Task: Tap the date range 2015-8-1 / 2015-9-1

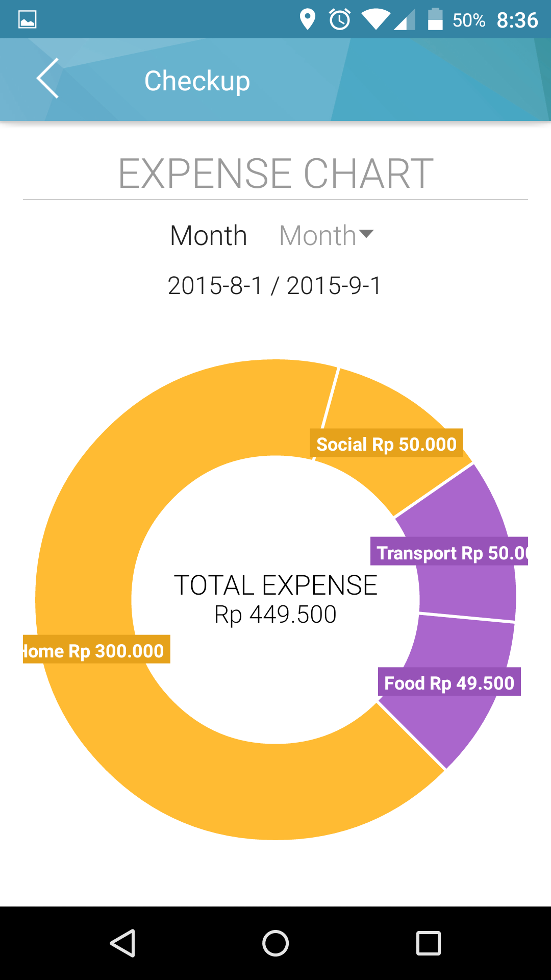Action: [x=274, y=285]
